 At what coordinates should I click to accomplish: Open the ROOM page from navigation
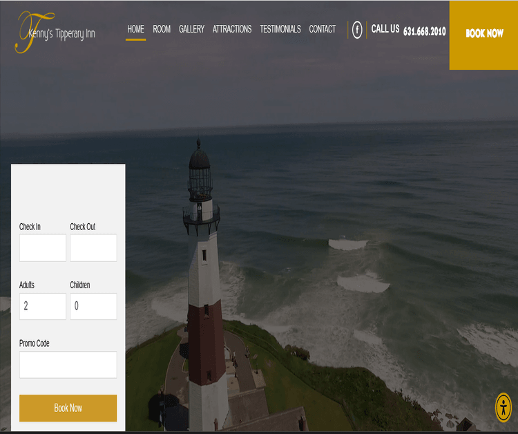pyautogui.click(x=162, y=29)
